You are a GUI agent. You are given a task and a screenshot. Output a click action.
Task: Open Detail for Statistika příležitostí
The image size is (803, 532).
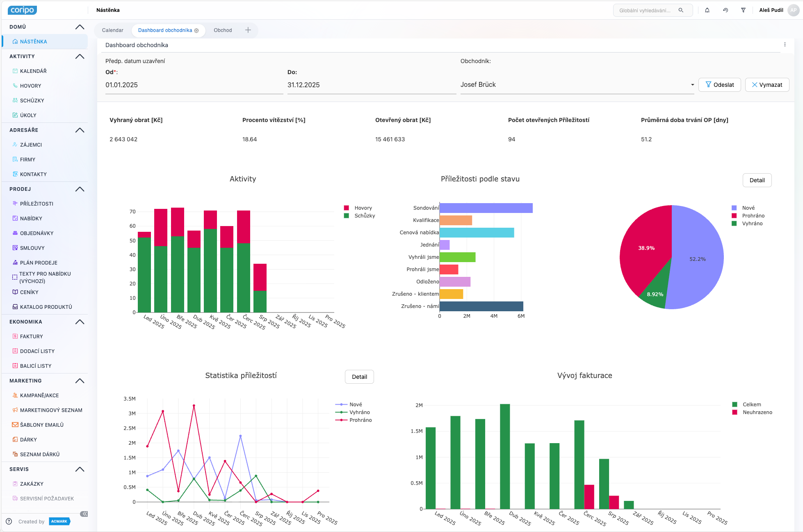coord(359,377)
